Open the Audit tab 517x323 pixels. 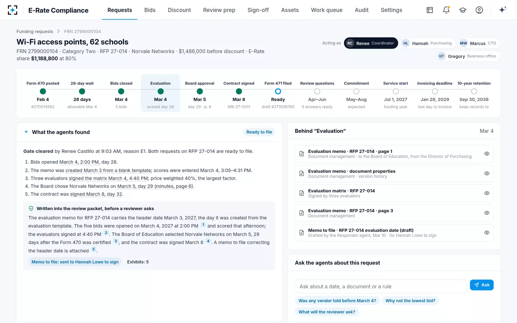point(362,10)
